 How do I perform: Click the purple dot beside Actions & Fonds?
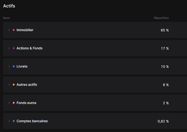click(14, 48)
